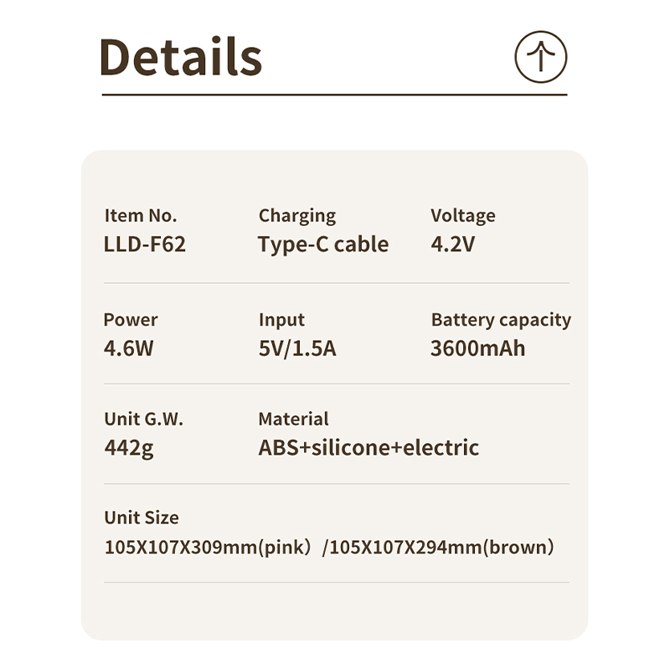Select the 442g weight value

[129, 448]
